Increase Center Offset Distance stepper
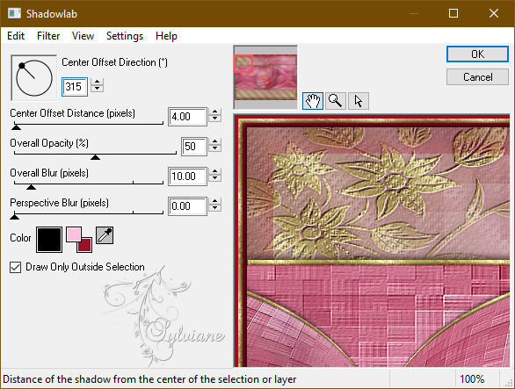 point(214,112)
